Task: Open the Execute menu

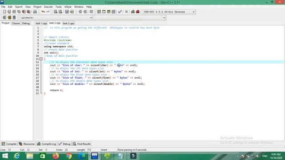Action: [x=49, y=7]
